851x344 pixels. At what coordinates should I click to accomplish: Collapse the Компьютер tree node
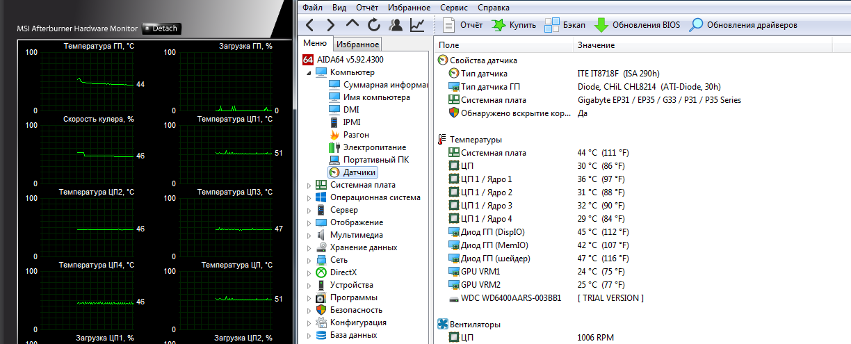(309, 72)
